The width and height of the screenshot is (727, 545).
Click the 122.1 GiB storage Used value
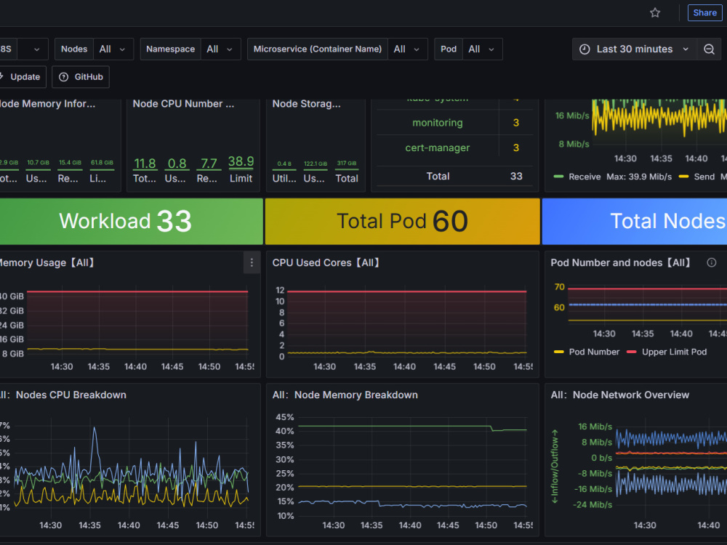pyautogui.click(x=316, y=163)
